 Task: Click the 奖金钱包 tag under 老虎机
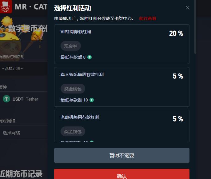point(73,132)
